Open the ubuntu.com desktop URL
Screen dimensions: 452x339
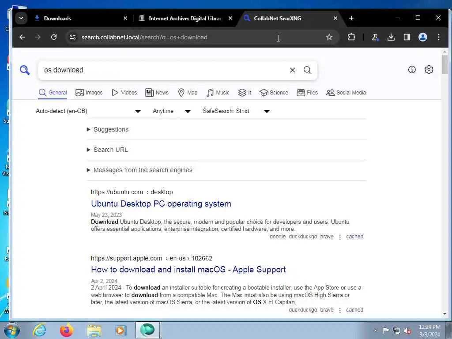[x=132, y=192]
